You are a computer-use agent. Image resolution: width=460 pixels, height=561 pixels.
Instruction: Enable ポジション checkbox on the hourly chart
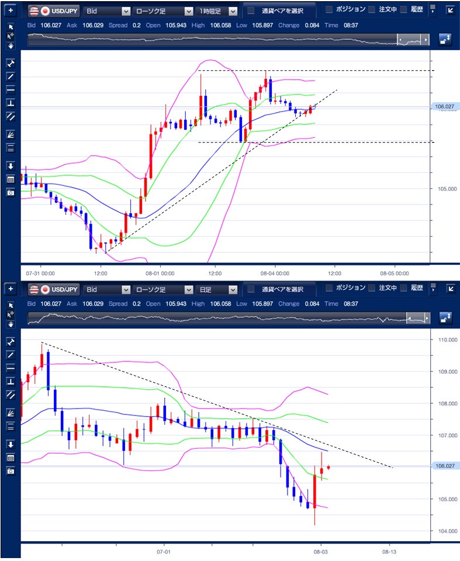pyautogui.click(x=329, y=10)
